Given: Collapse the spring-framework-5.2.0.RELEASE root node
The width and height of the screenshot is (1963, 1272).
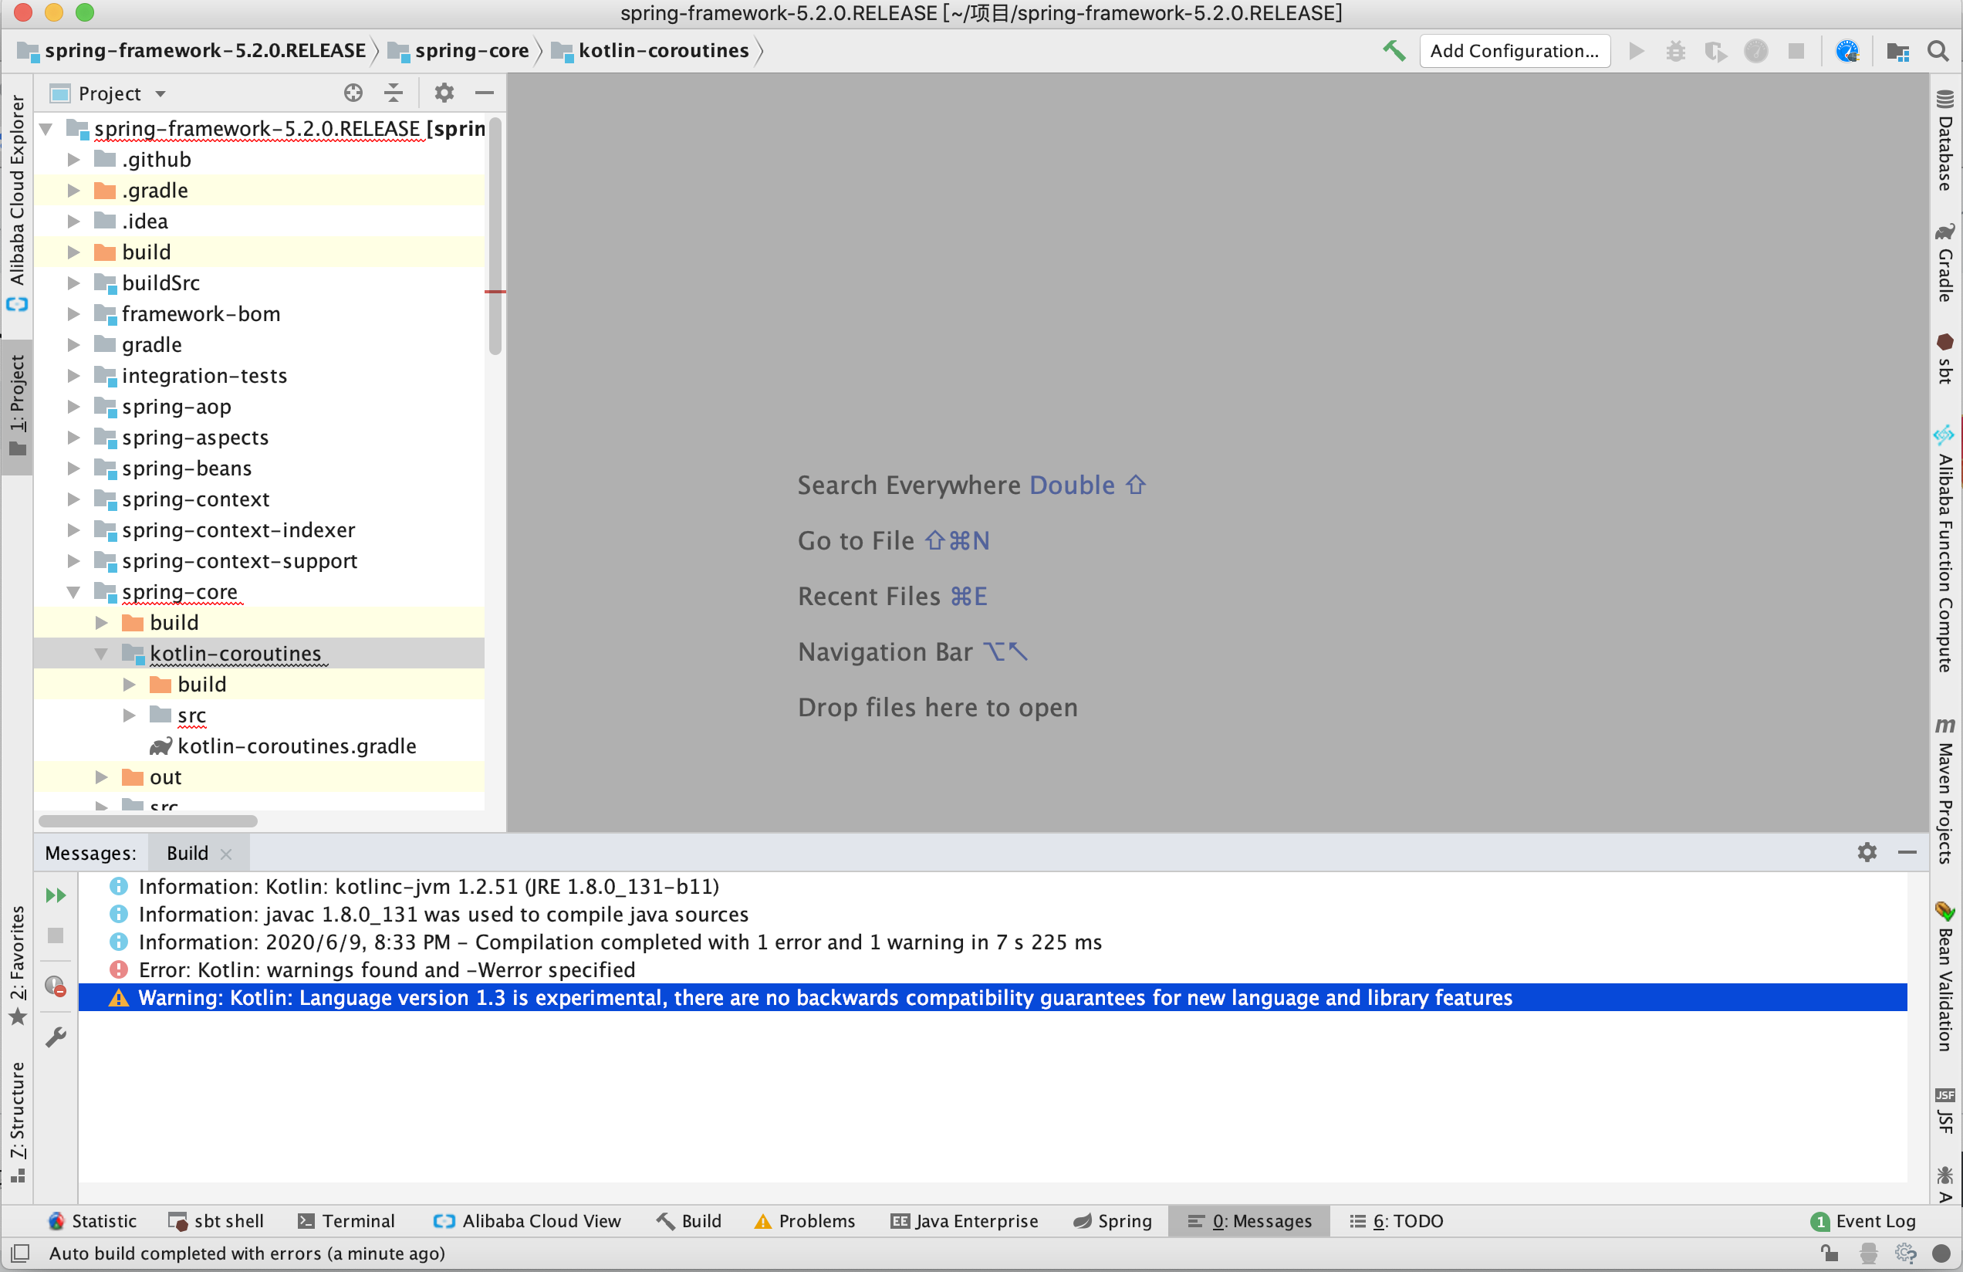Looking at the screenshot, I should 47,129.
